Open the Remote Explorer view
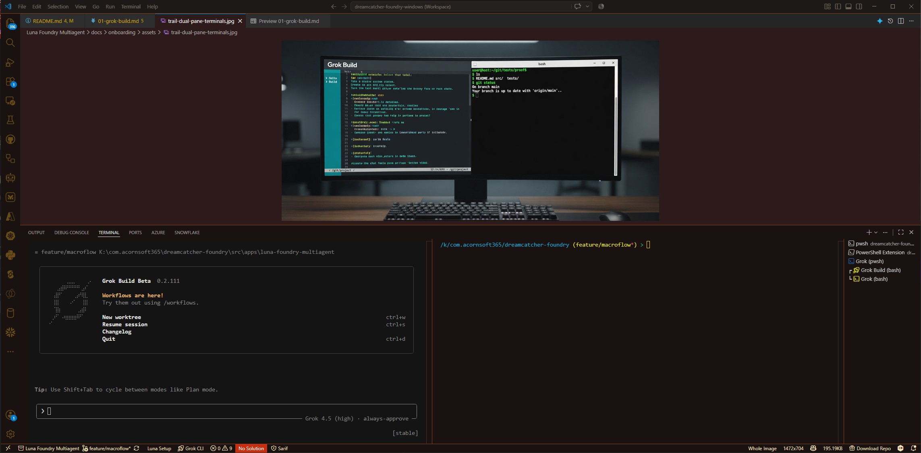The height and width of the screenshot is (453, 921). point(10,101)
